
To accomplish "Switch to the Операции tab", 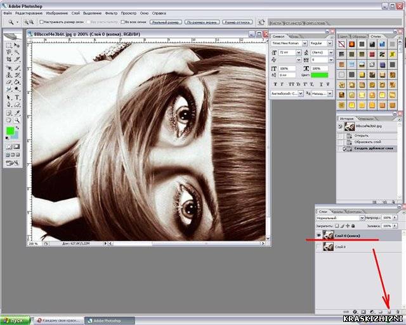I will [366, 119].
